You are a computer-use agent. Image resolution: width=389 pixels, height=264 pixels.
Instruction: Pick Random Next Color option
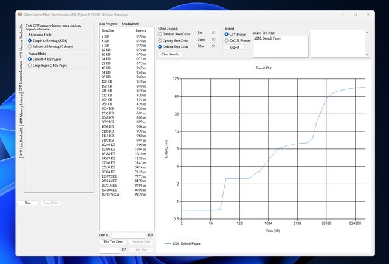pyautogui.click(x=160, y=33)
